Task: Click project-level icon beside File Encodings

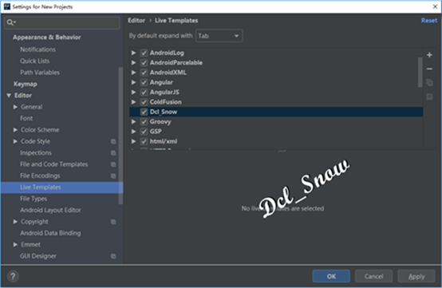Action: click(113, 176)
